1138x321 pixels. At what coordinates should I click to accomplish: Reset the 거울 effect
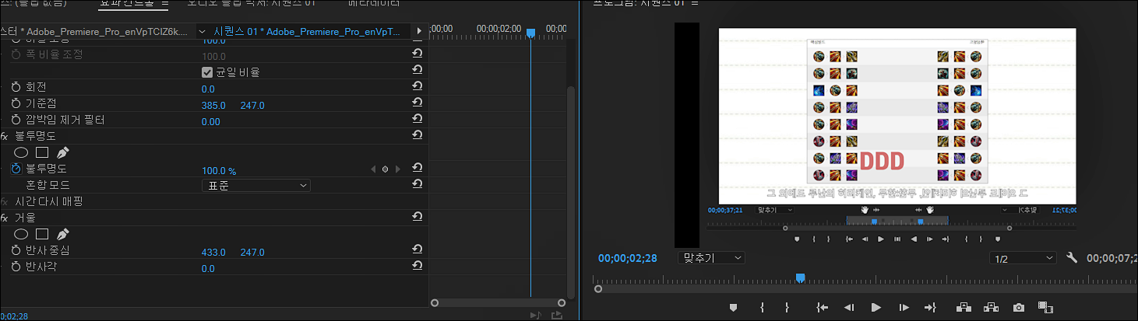(418, 218)
